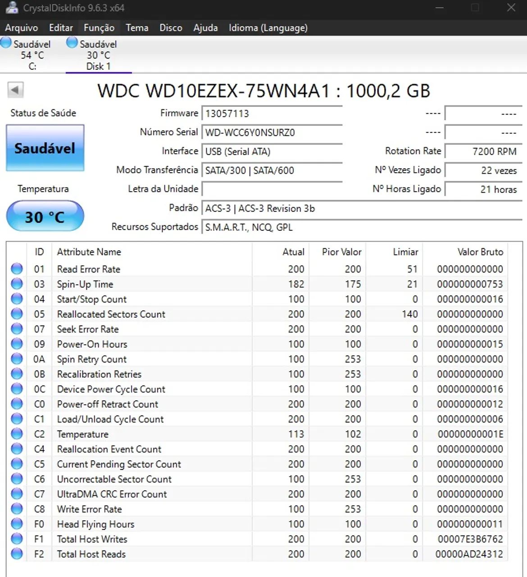Click the ID column header

39,252
